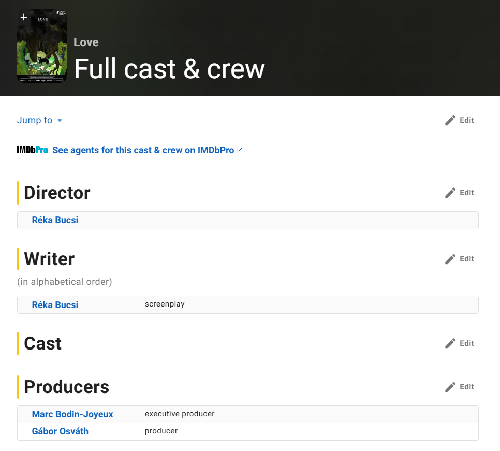Click the Cast section heading
The width and height of the screenshot is (500, 451).
(42, 343)
